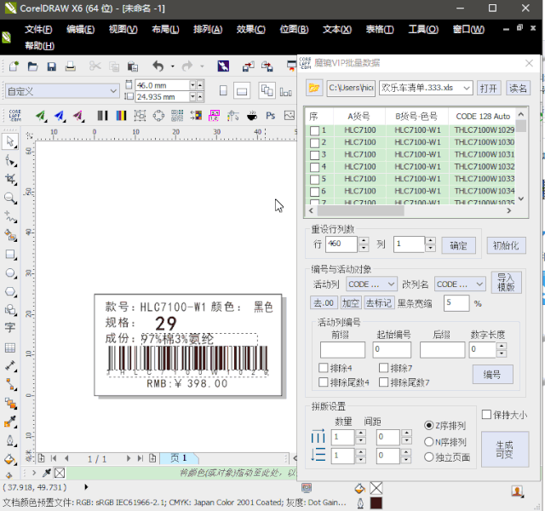Enable the 排除尾数4 checkbox
Screen dimensions: 545x511
(324, 382)
